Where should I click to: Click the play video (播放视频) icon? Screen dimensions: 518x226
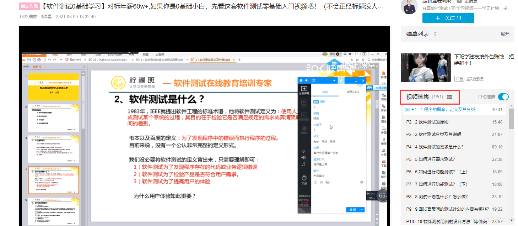tap(303, 115)
